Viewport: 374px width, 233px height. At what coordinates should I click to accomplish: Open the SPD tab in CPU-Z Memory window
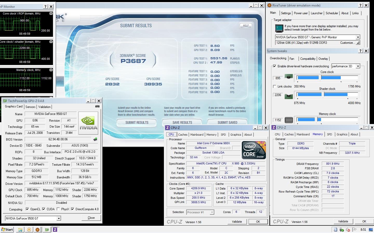[x=330, y=134]
